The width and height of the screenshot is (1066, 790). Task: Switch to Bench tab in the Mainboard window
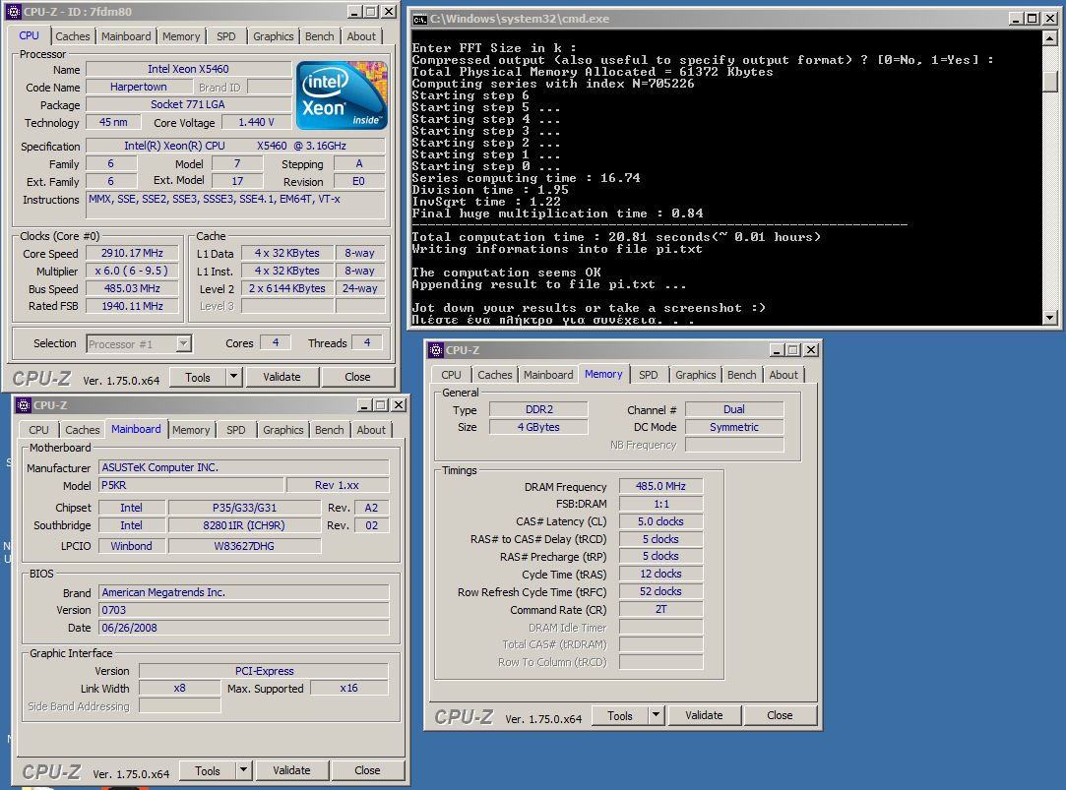tap(329, 430)
